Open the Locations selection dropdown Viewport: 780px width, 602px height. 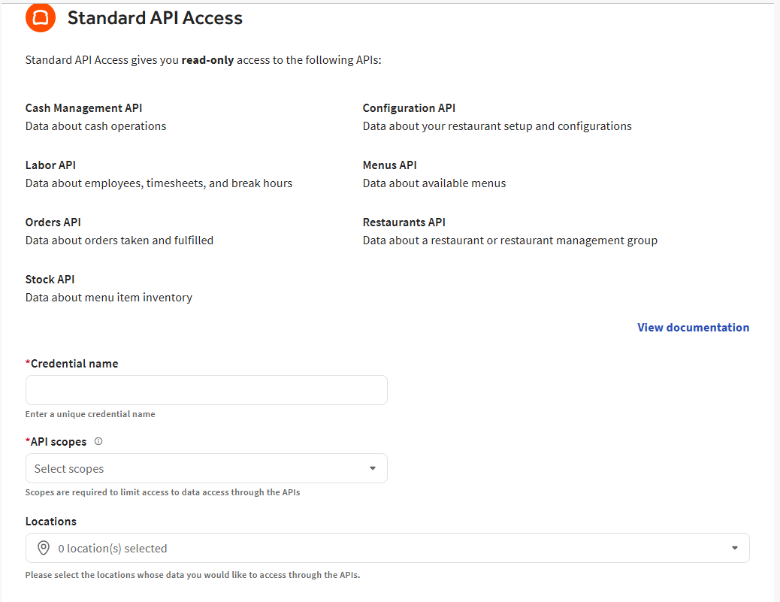click(388, 548)
